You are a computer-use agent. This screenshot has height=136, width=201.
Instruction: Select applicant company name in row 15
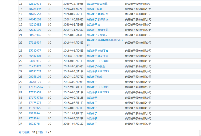pyautogui.click(x=138, y=4)
